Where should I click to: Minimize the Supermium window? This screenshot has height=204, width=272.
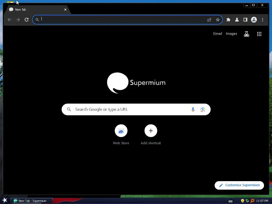pos(247,5)
